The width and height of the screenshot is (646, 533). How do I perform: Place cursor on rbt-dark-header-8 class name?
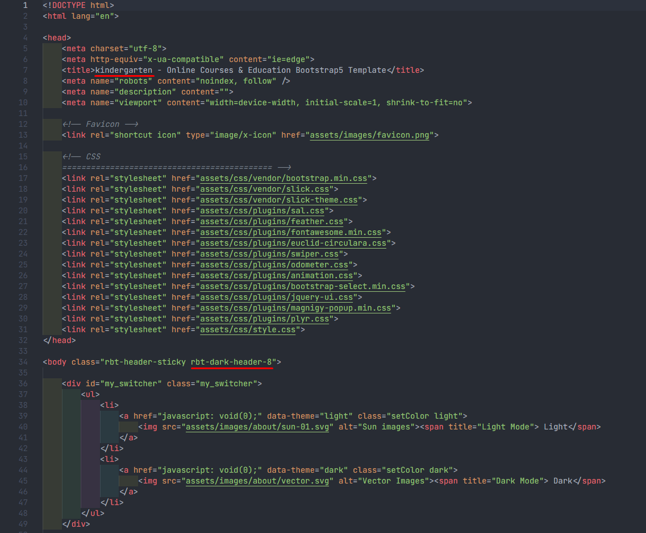click(232, 362)
